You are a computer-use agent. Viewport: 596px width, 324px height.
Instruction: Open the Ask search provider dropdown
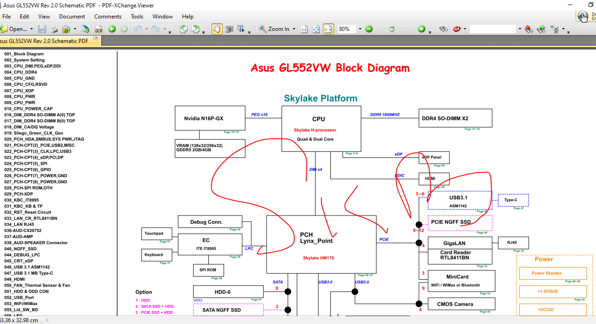(x=465, y=29)
